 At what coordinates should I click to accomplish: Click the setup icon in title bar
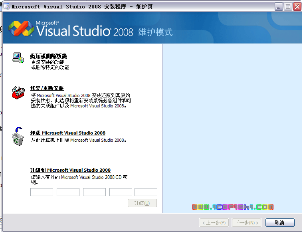[x=7, y=7]
